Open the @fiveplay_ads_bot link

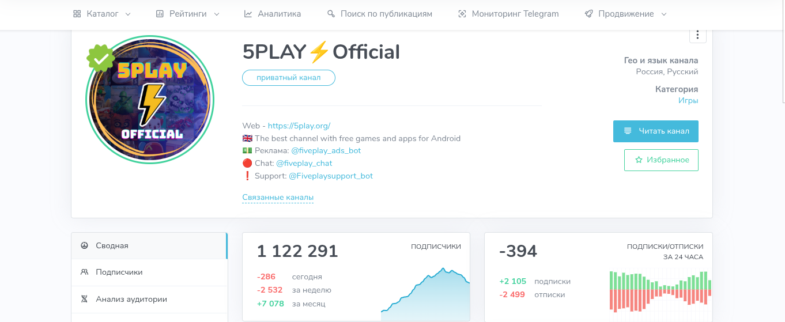(x=326, y=150)
